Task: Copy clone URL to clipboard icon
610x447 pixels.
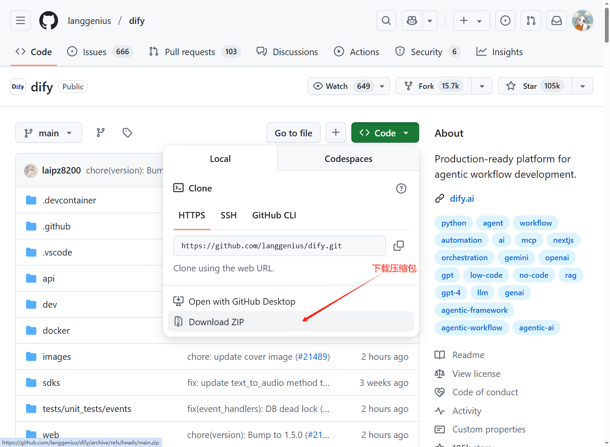Action: click(x=399, y=246)
